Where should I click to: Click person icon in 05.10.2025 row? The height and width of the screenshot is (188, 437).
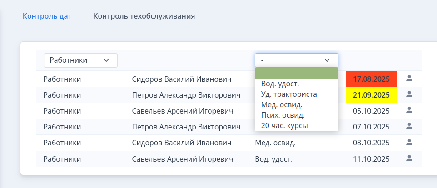pos(409,110)
